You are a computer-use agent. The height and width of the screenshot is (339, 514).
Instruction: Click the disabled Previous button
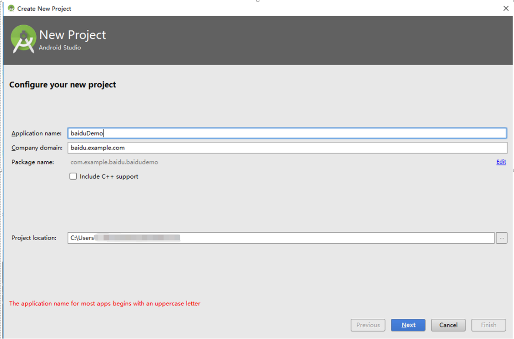[368, 325]
